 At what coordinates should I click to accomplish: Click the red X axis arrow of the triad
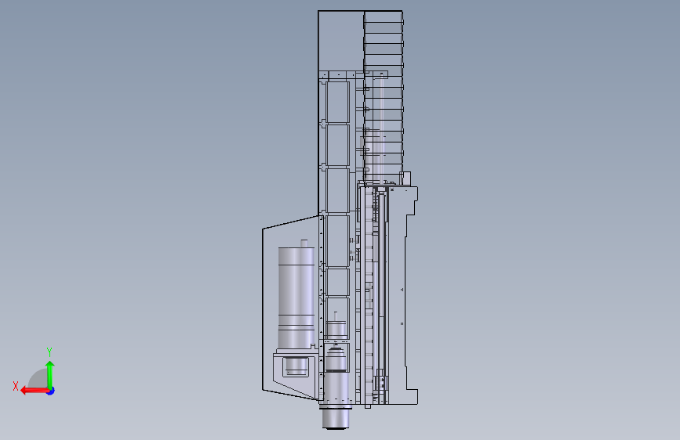click(34, 391)
